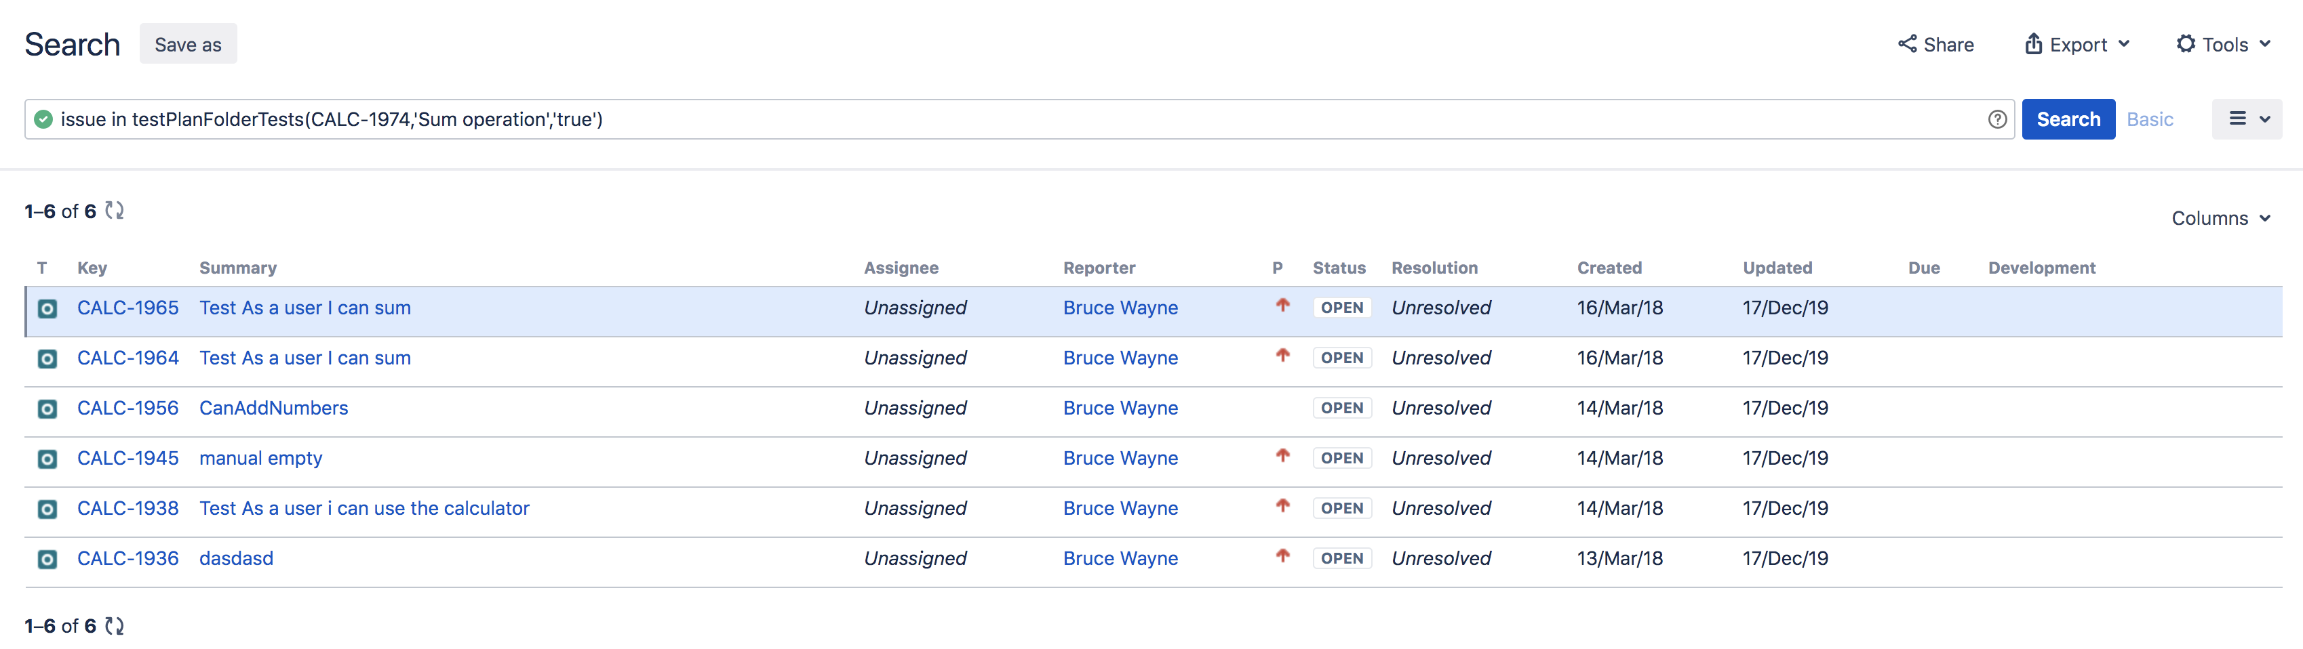Click priority arrow icon in CALC-1964 row
The width and height of the screenshot is (2303, 649).
[1283, 355]
